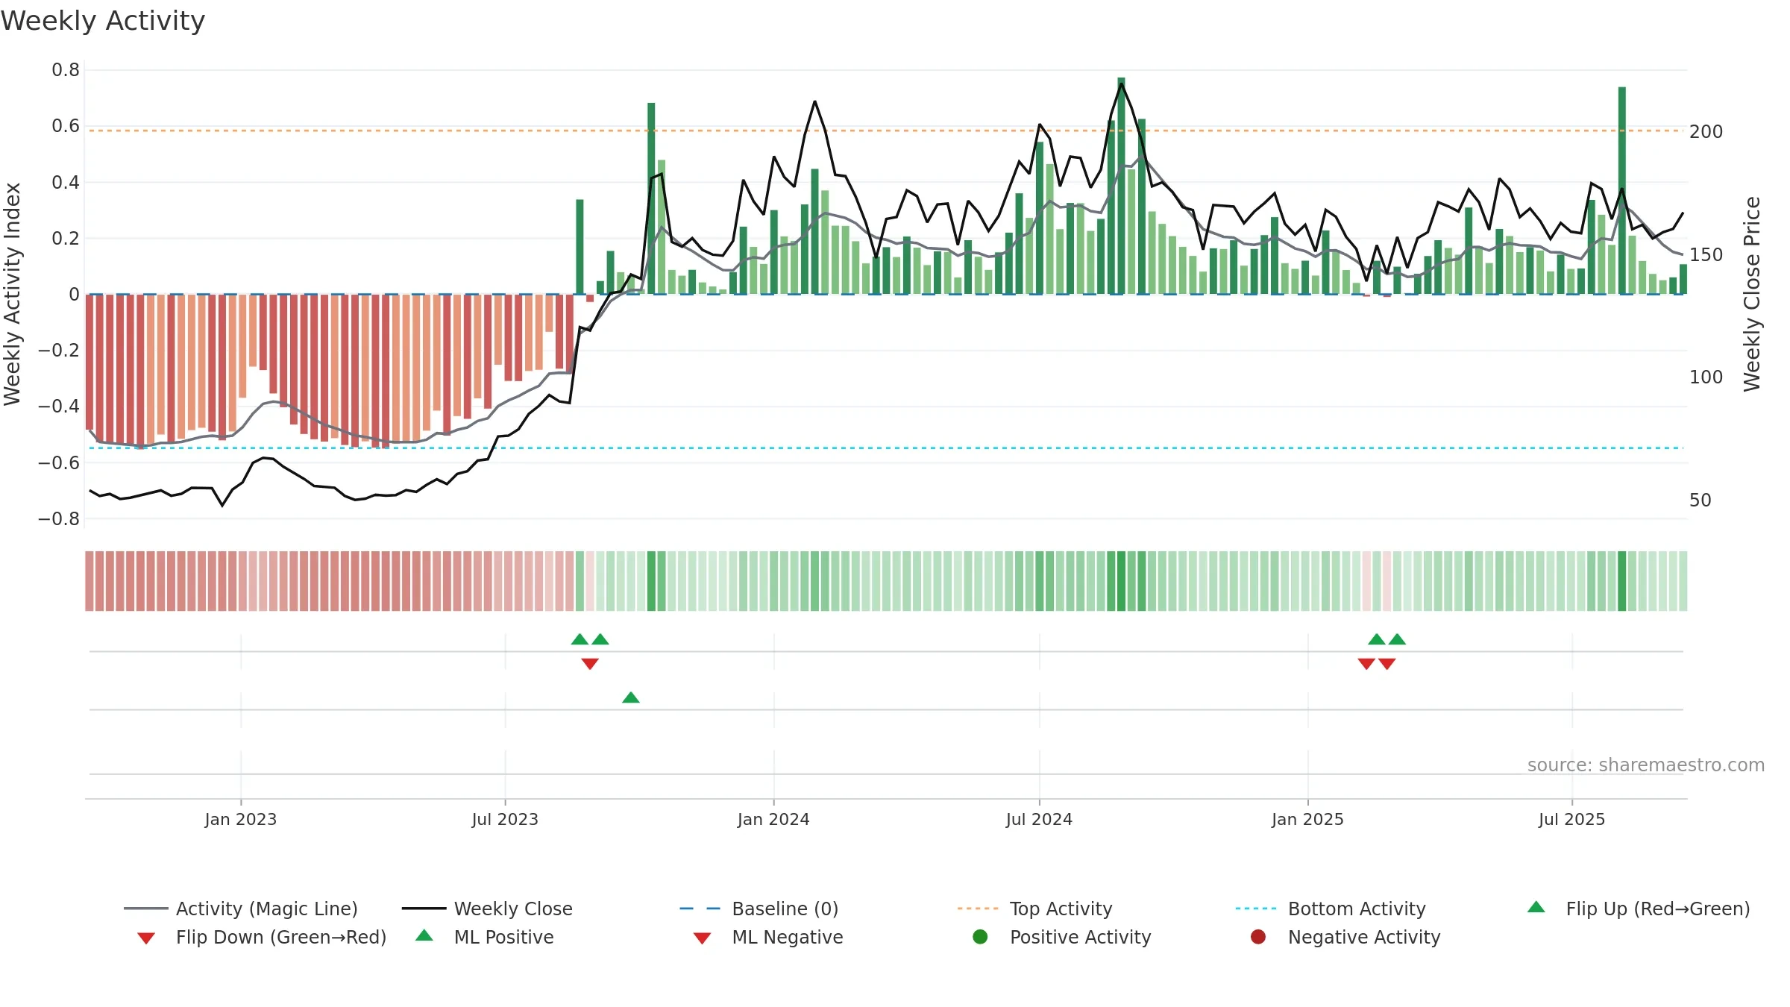The width and height of the screenshot is (1790, 1007).
Task: Click the Jul 2023 x-axis tick label
Action: pos(505,819)
